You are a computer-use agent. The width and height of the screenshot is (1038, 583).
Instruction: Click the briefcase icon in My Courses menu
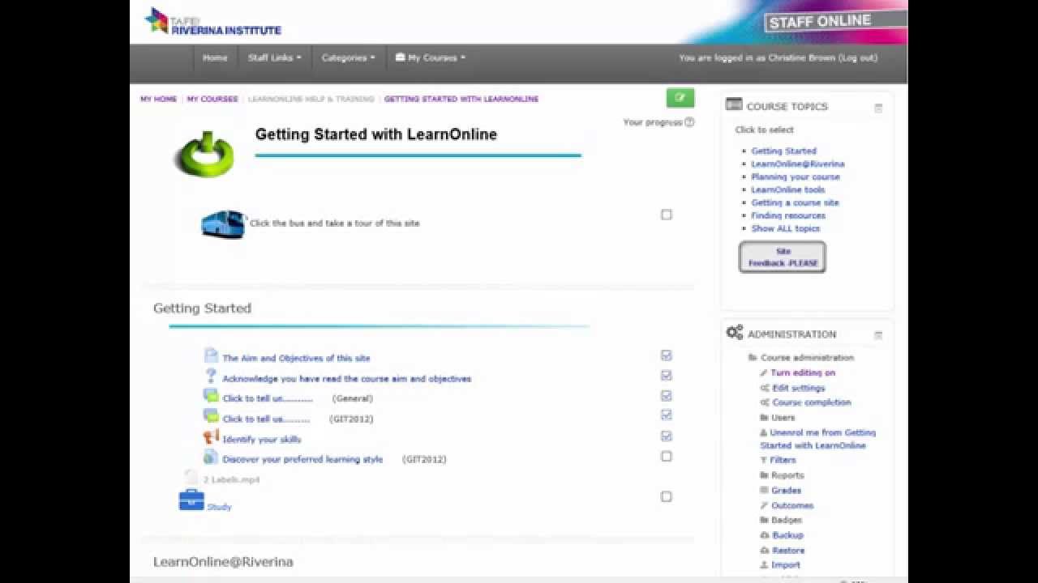(400, 57)
